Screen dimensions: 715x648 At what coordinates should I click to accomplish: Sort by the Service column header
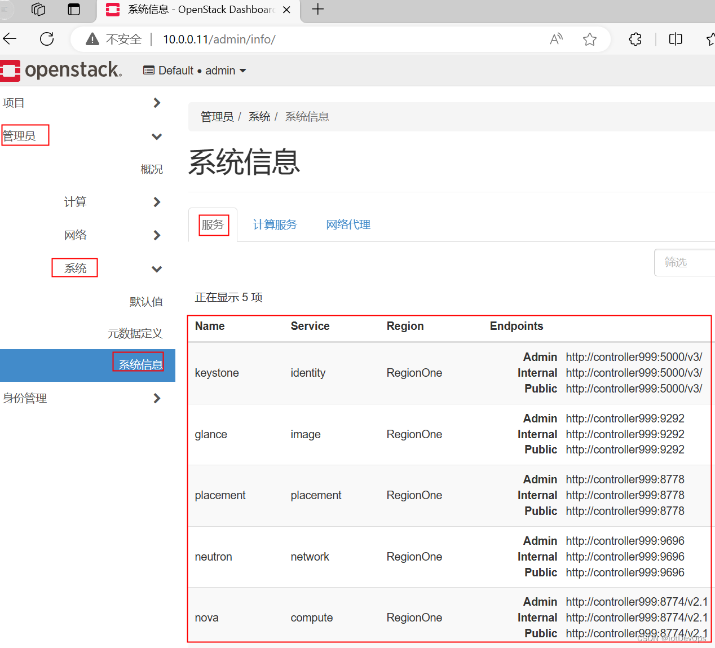(x=310, y=326)
